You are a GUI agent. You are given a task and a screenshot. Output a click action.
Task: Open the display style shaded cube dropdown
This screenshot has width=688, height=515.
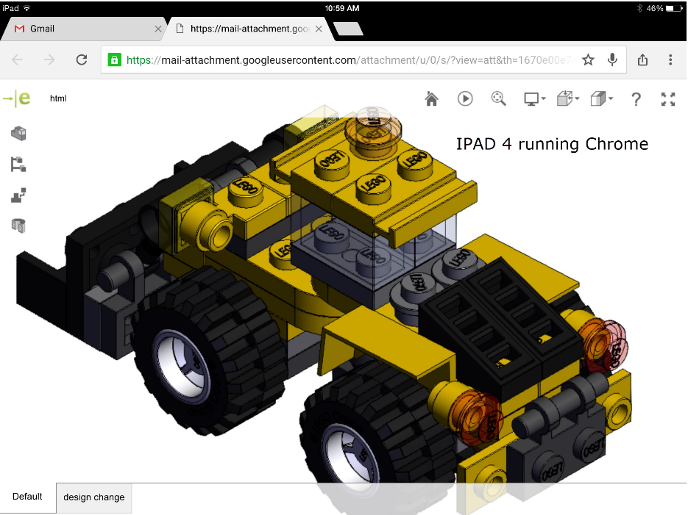(602, 98)
